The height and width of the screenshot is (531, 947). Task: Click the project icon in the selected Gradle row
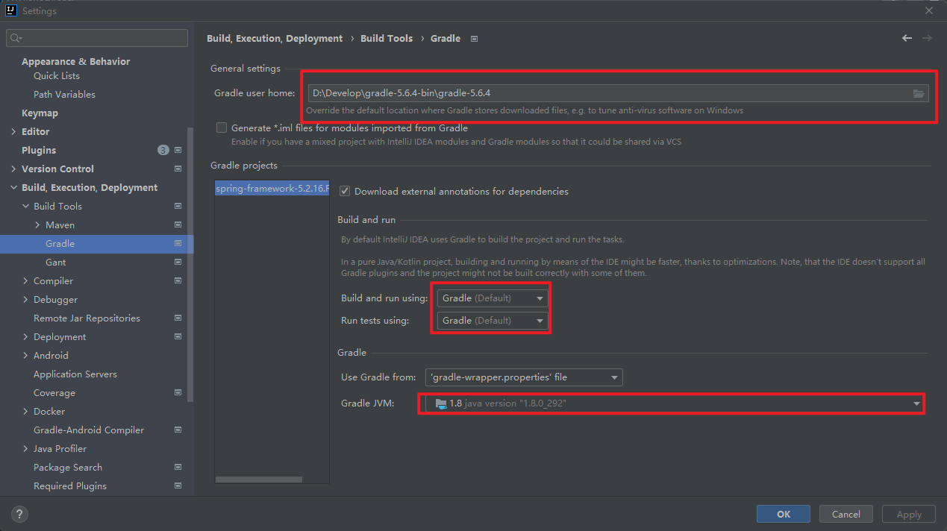178,243
